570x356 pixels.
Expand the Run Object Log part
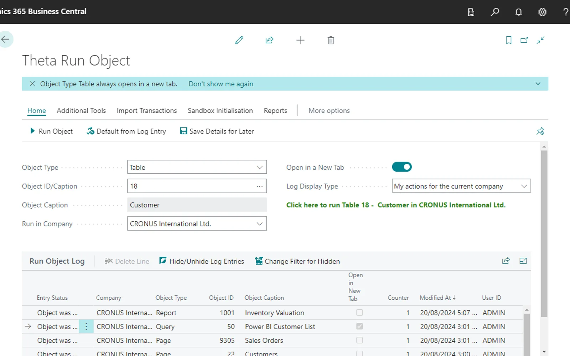523,261
